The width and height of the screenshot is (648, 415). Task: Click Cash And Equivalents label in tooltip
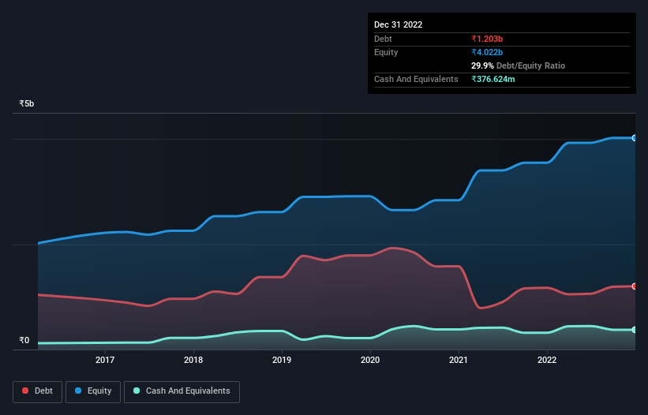pyautogui.click(x=416, y=79)
